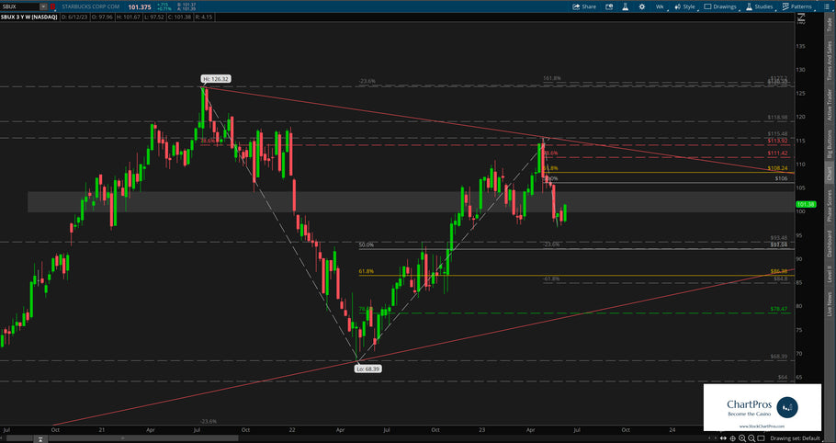Click the $78.47 green level label

coord(779,309)
